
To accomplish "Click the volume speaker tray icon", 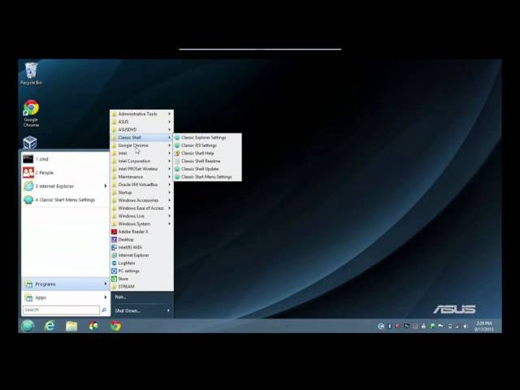I will point(466,327).
